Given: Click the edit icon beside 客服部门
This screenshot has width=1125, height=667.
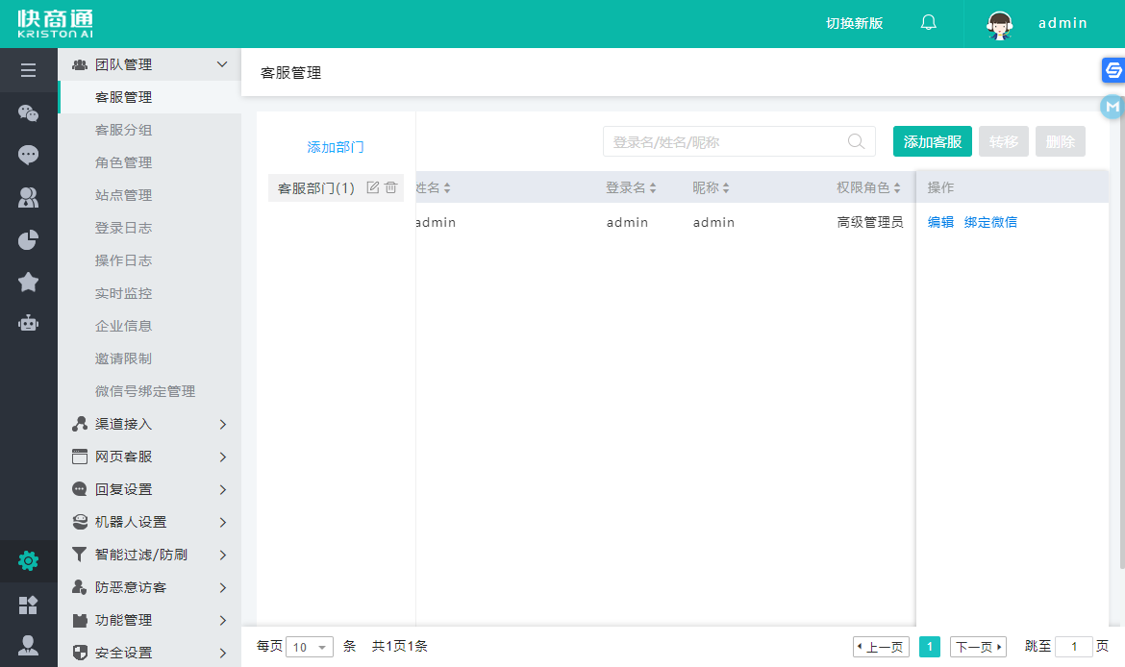Looking at the screenshot, I should [373, 187].
